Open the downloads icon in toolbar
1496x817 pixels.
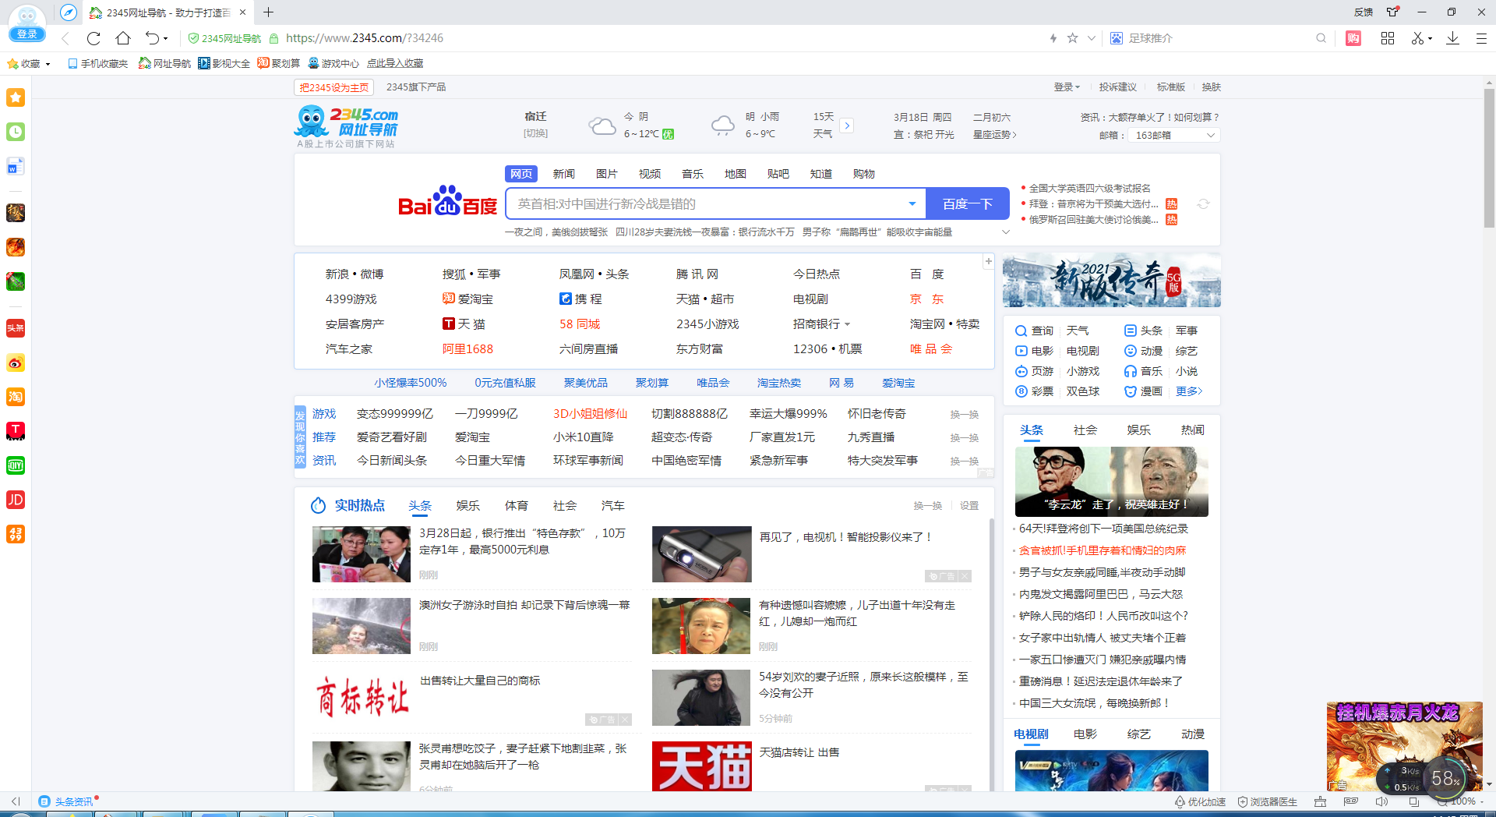(1452, 38)
